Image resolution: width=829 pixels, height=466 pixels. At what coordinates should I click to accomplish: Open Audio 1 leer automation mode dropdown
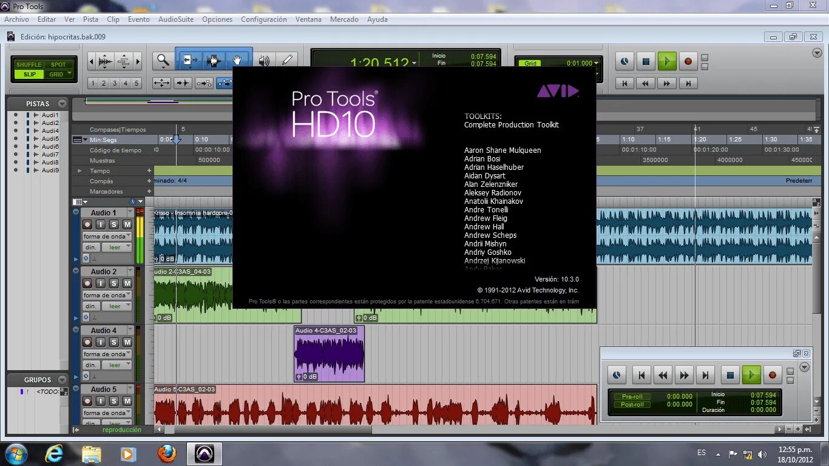pos(117,248)
